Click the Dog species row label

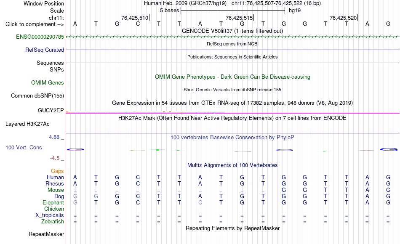click(59, 196)
